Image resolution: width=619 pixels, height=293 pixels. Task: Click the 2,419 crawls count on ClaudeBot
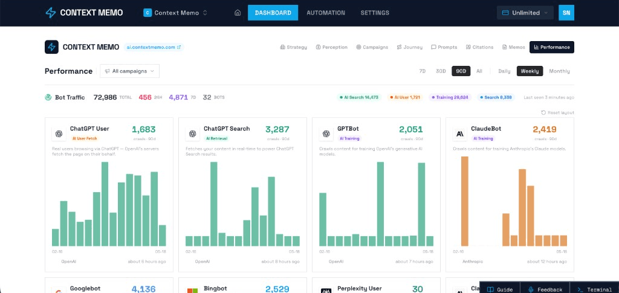545,129
